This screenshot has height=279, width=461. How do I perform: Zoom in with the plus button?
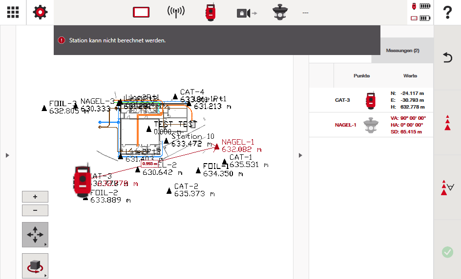(x=35, y=197)
